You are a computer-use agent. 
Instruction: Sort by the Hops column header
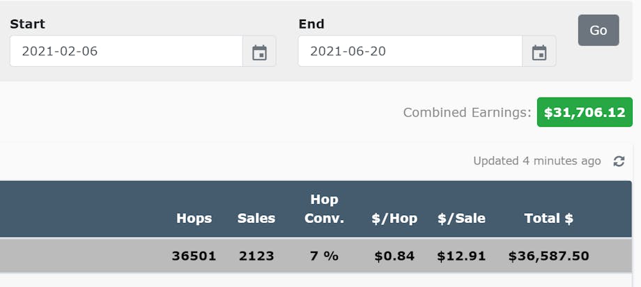coord(194,218)
